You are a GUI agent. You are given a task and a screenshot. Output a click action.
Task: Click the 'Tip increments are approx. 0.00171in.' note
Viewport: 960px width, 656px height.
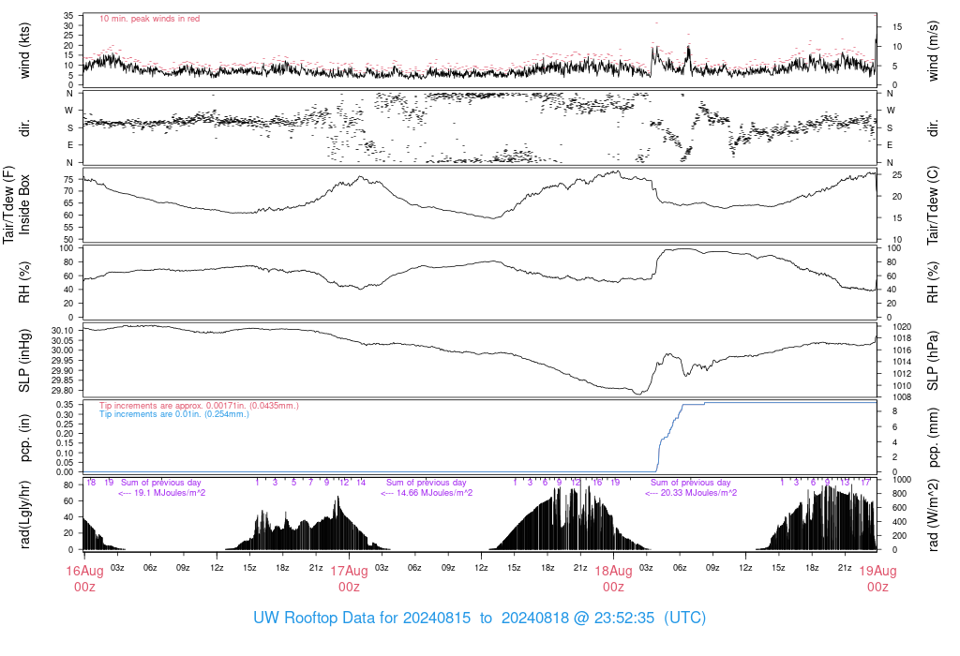[x=199, y=406]
